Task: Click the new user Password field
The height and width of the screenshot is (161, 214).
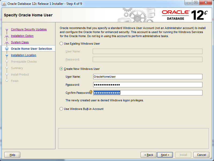Action: (148, 85)
